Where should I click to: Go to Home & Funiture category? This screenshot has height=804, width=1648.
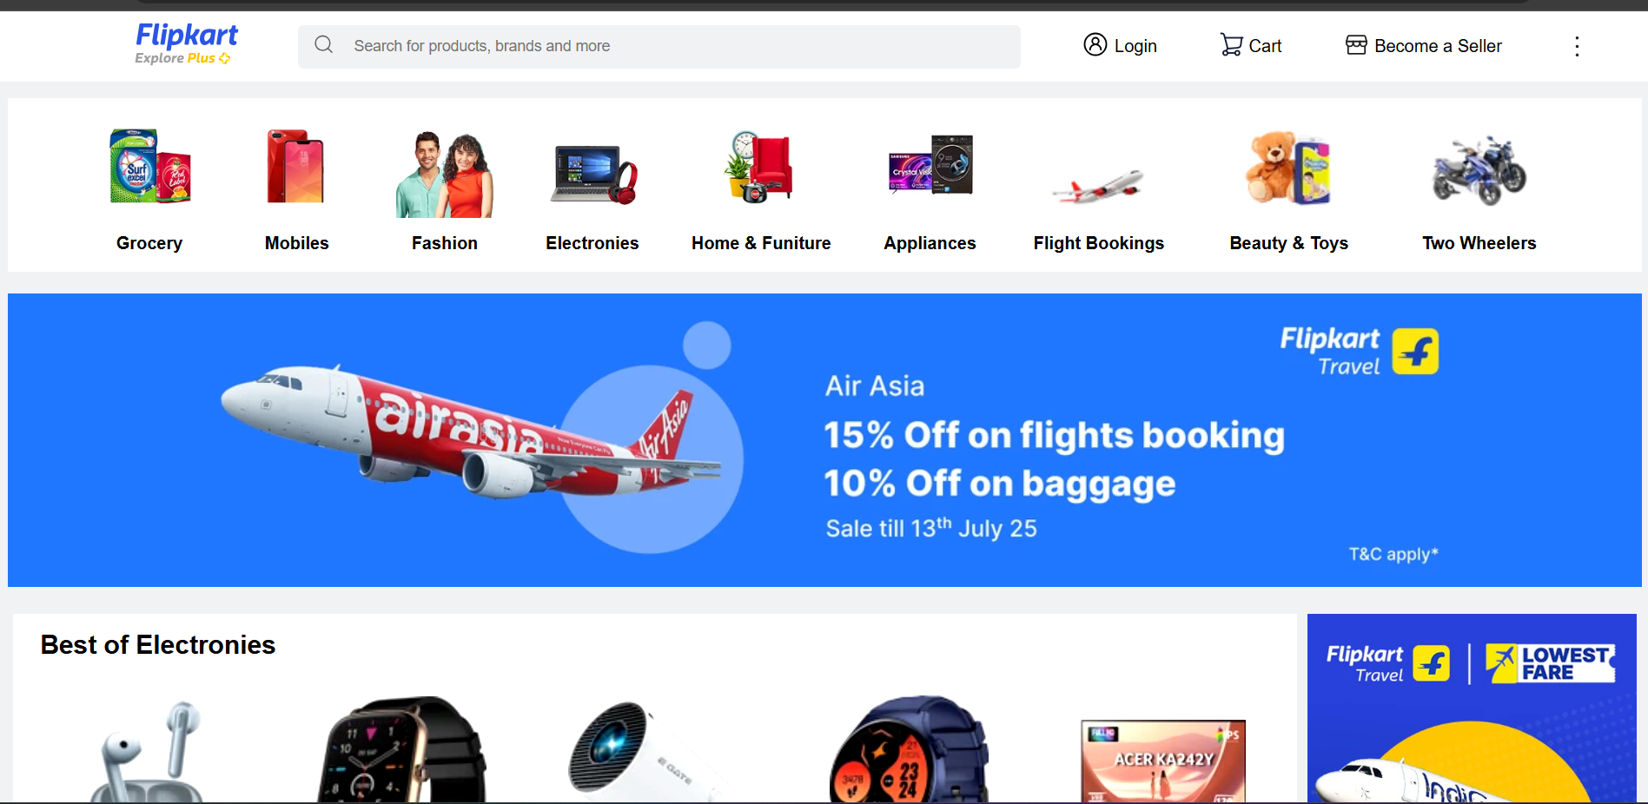pyautogui.click(x=761, y=243)
